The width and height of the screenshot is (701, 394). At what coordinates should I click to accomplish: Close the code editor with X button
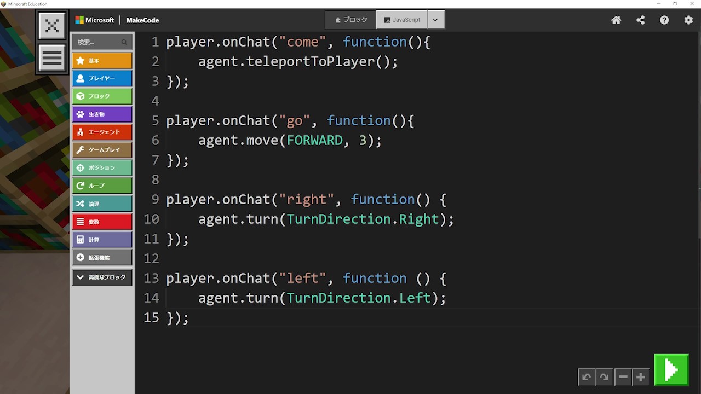click(x=52, y=26)
